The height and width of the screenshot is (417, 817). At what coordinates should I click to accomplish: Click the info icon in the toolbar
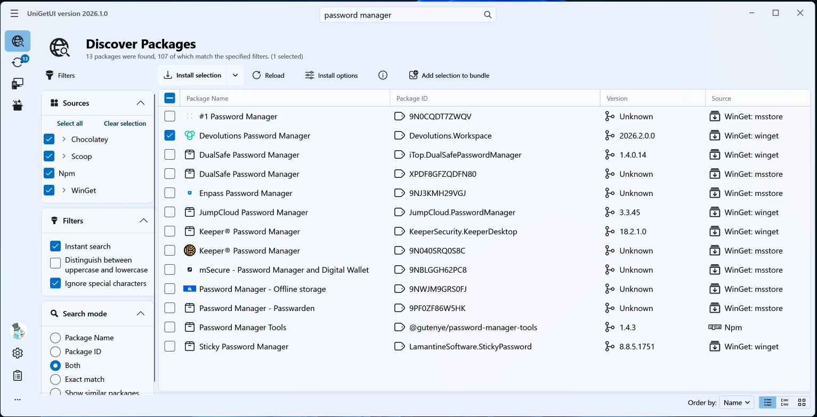coord(383,75)
